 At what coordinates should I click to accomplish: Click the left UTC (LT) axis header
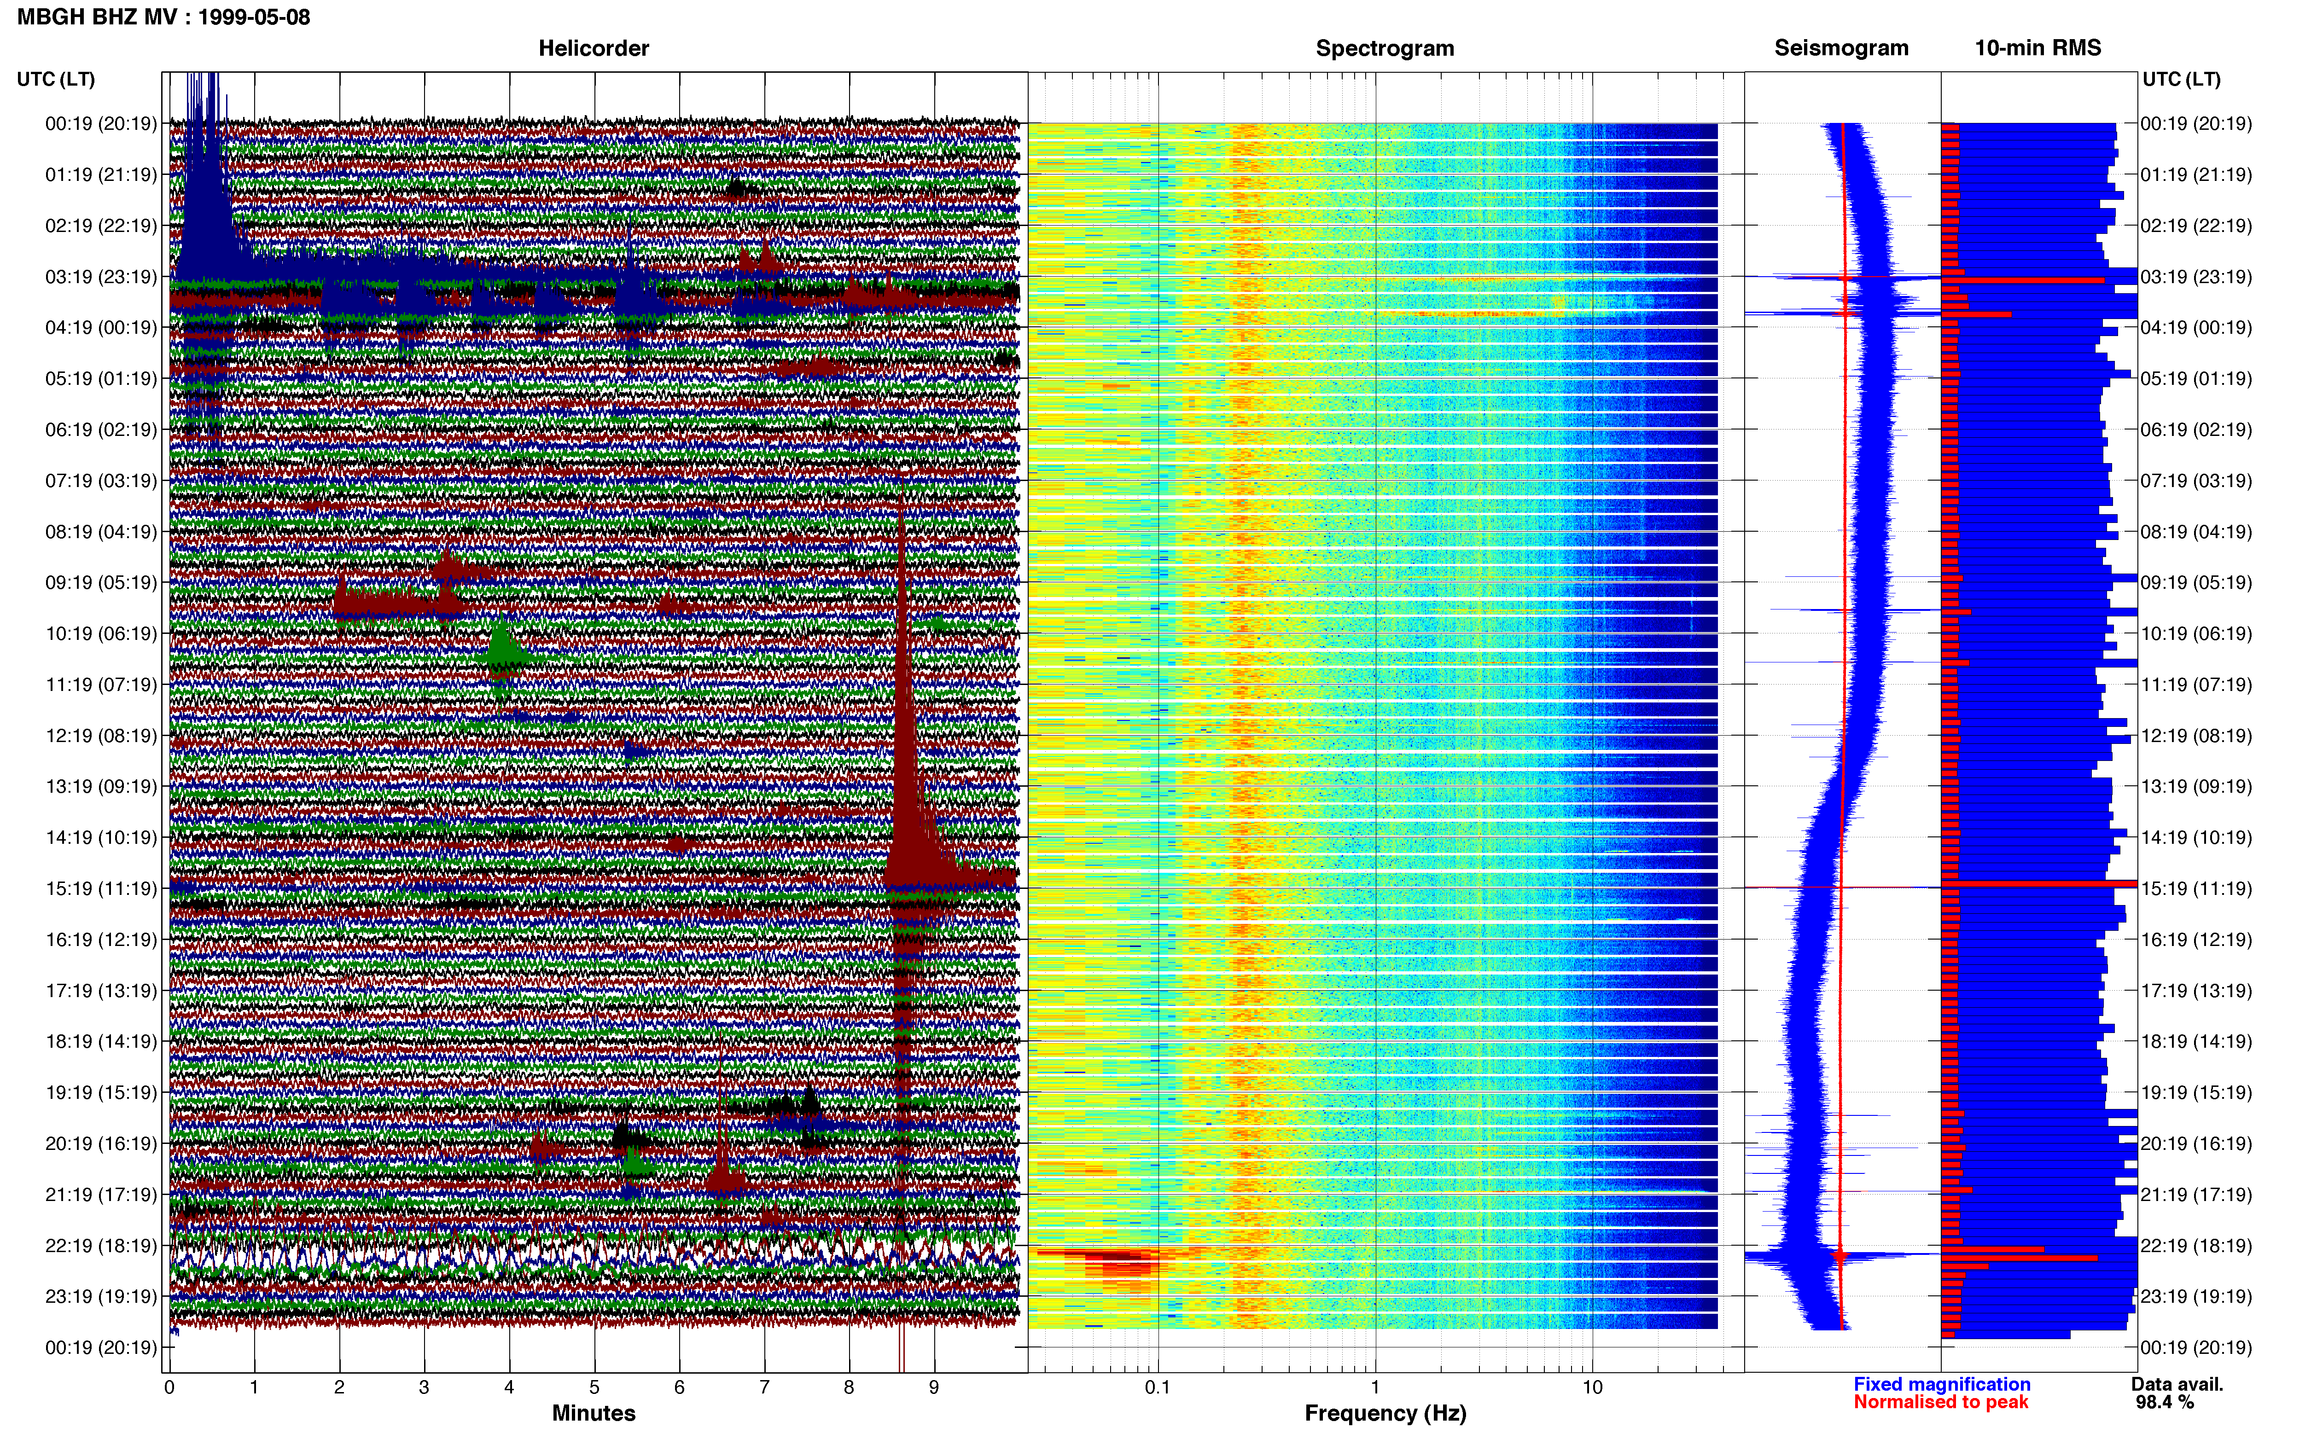55,79
